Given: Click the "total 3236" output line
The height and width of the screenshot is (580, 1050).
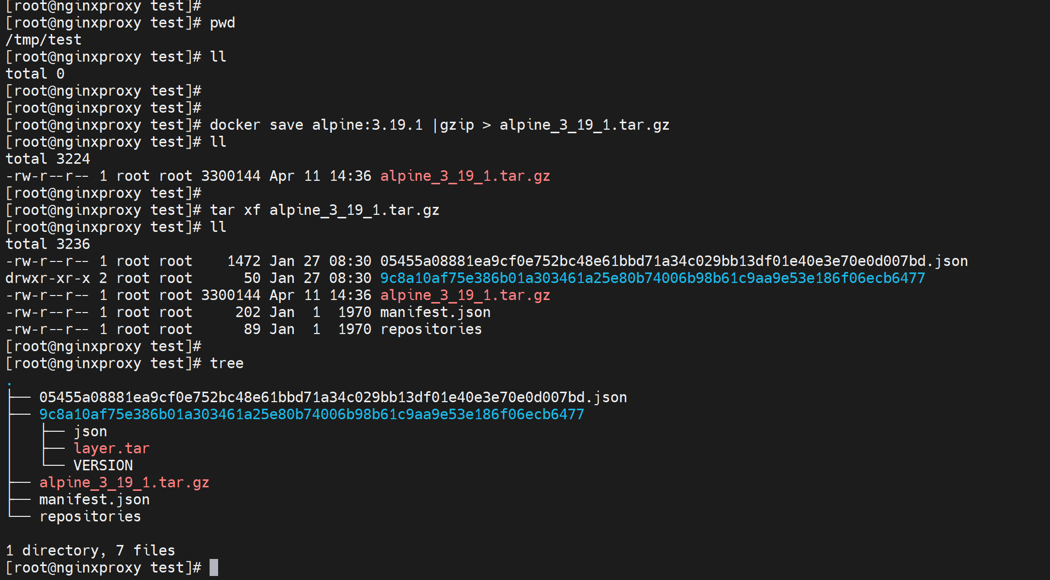Looking at the screenshot, I should coord(48,244).
